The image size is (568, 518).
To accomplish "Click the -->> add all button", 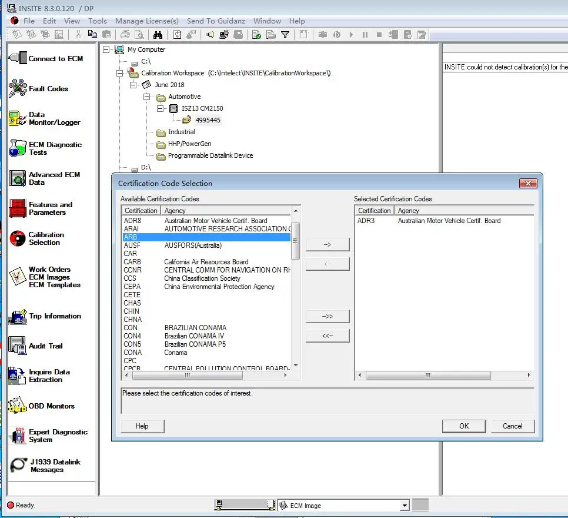I will click(x=328, y=316).
